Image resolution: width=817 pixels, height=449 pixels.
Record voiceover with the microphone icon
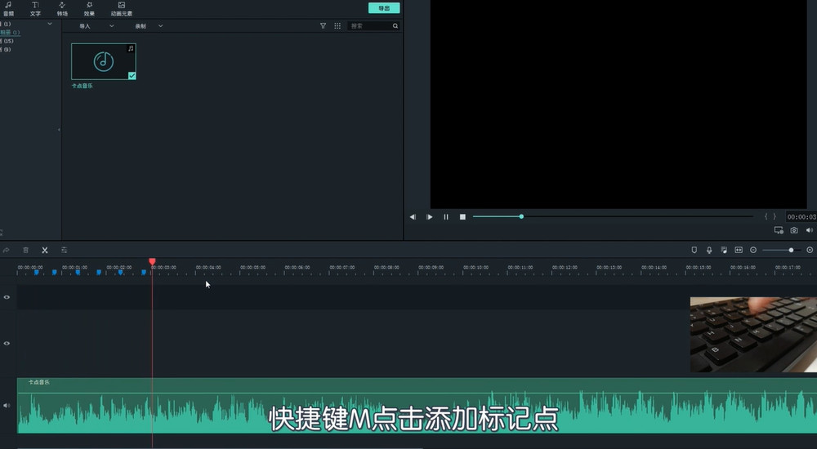point(709,250)
